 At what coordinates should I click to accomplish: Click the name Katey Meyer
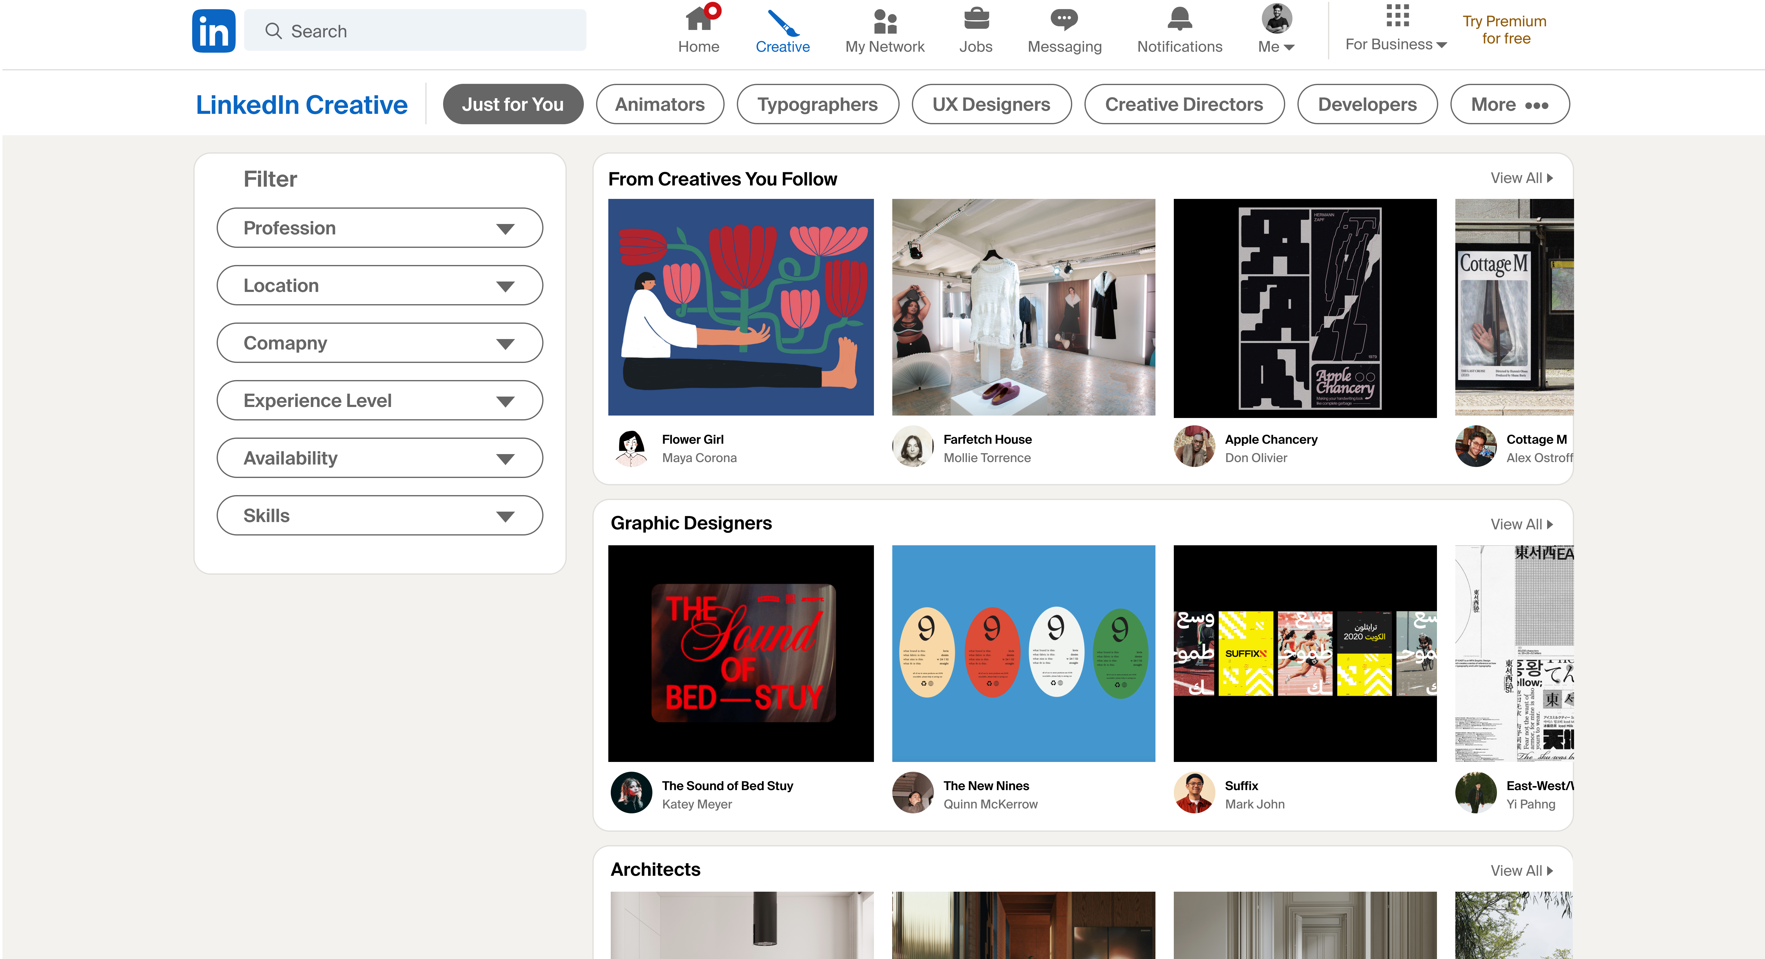[x=697, y=805]
